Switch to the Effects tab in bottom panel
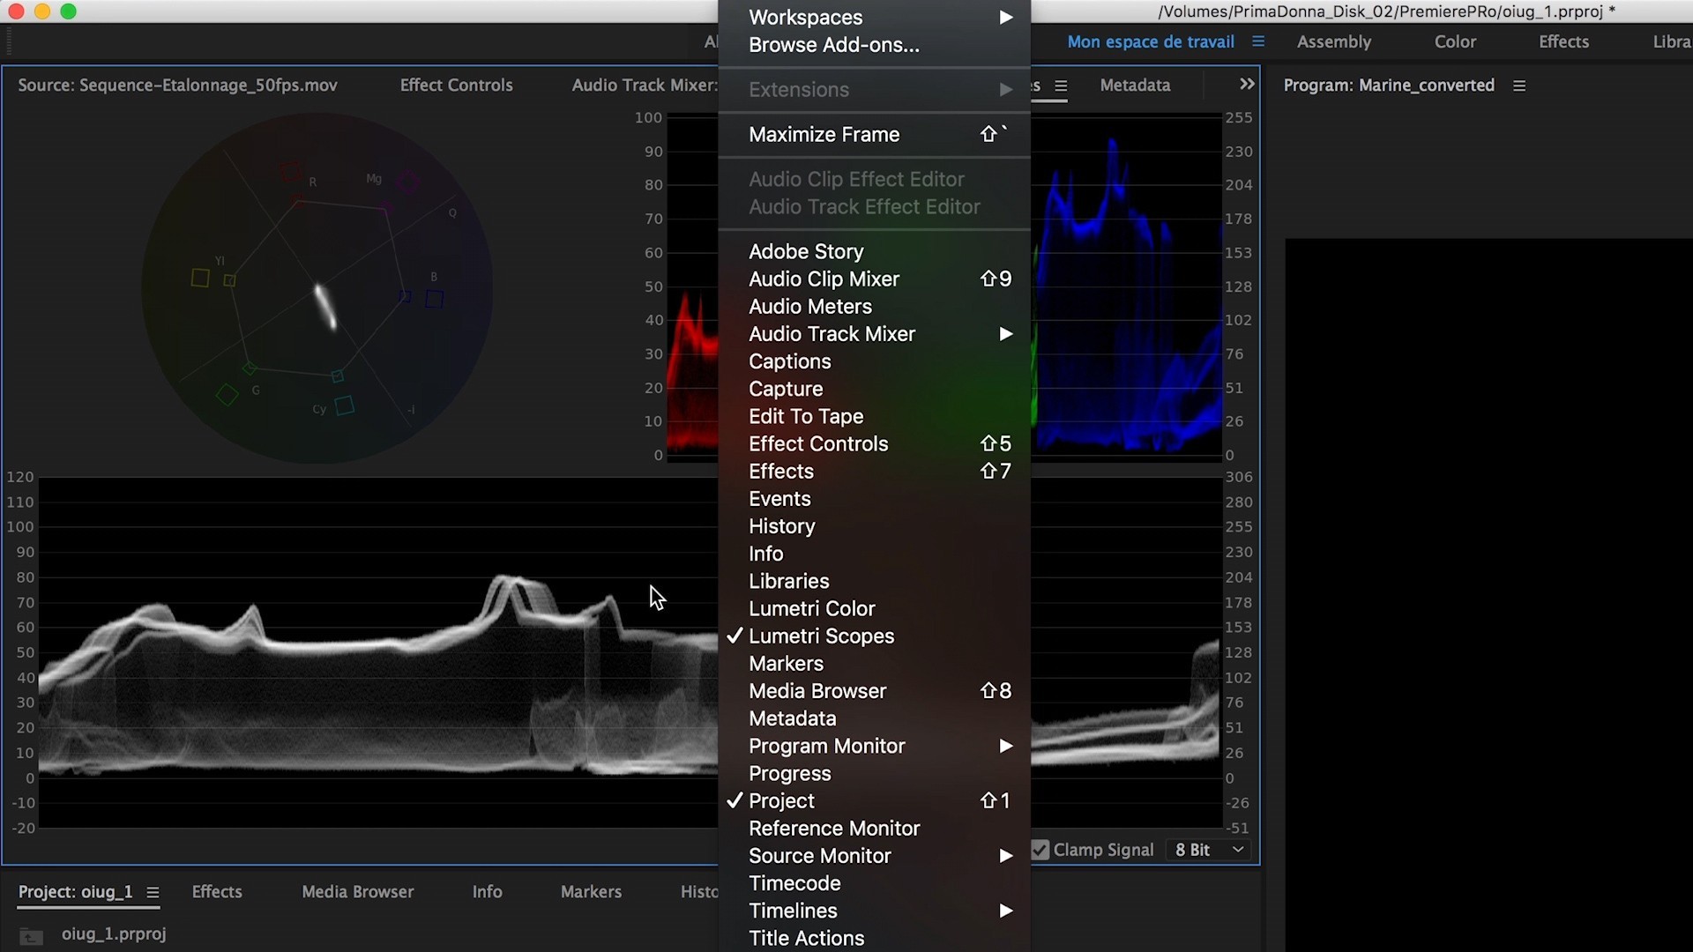This screenshot has width=1693, height=952. point(217,892)
